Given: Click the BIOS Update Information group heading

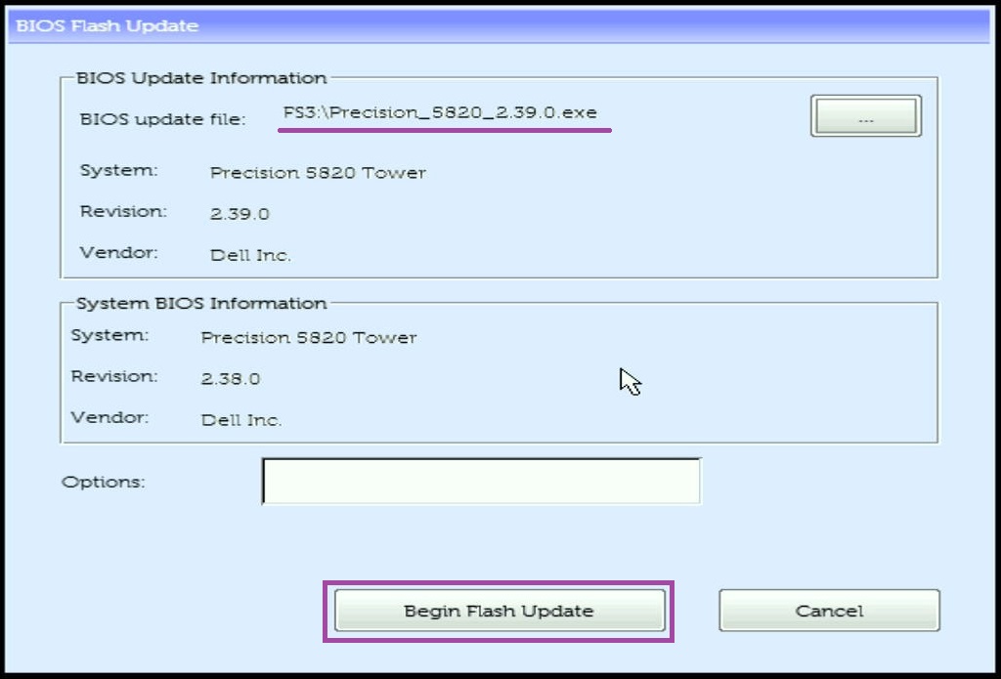Looking at the screenshot, I should coord(201,78).
